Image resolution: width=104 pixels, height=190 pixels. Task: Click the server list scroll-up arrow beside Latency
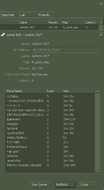point(101,22)
